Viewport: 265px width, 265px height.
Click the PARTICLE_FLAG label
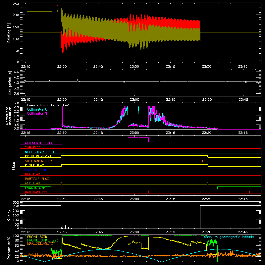[x=37, y=179]
